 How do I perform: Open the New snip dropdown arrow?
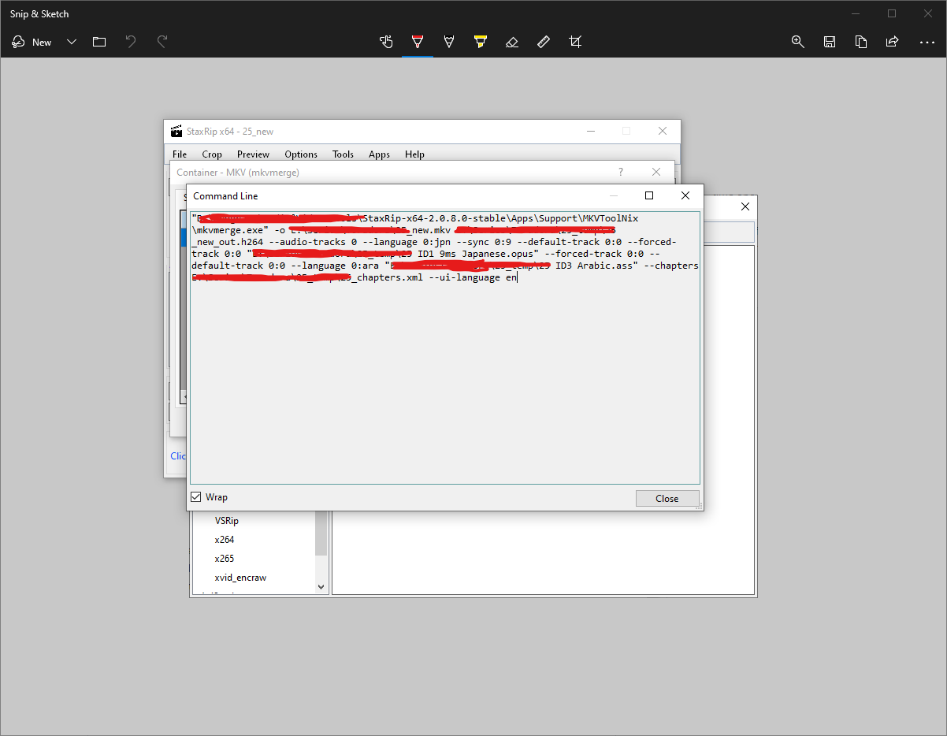[x=72, y=42]
